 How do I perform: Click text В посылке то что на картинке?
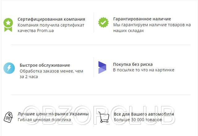[x=144, y=70]
